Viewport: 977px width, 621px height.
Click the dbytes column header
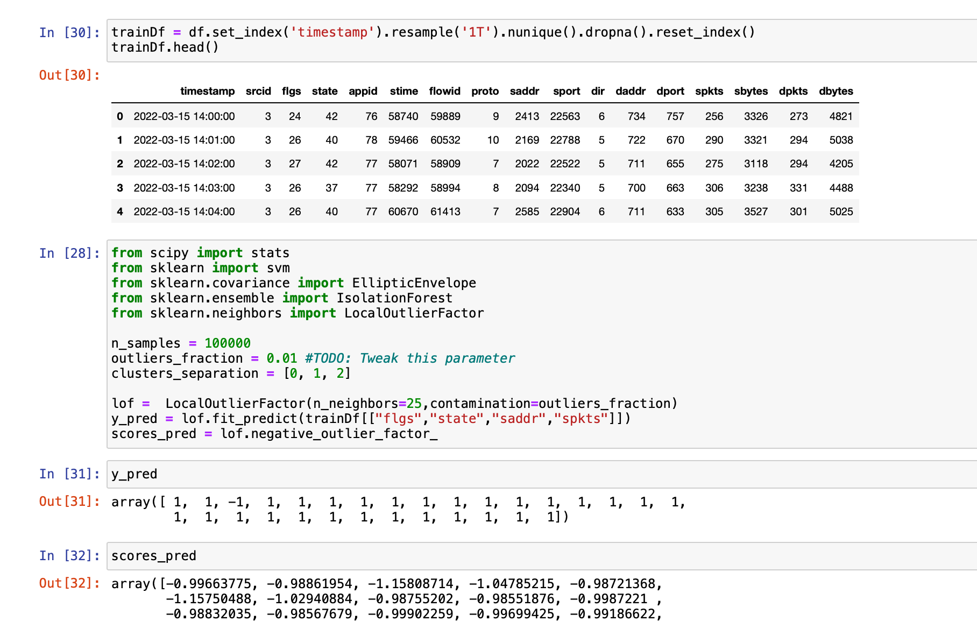(x=836, y=91)
